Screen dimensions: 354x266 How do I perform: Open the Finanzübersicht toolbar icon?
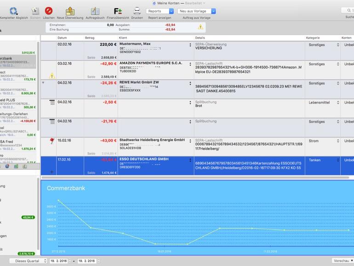click(118, 11)
